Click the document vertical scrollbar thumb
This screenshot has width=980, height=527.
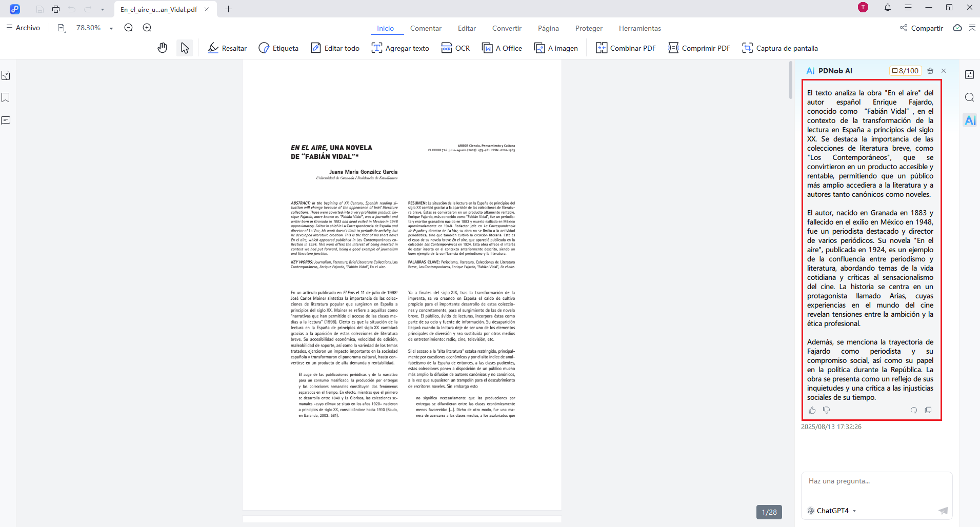click(x=791, y=80)
